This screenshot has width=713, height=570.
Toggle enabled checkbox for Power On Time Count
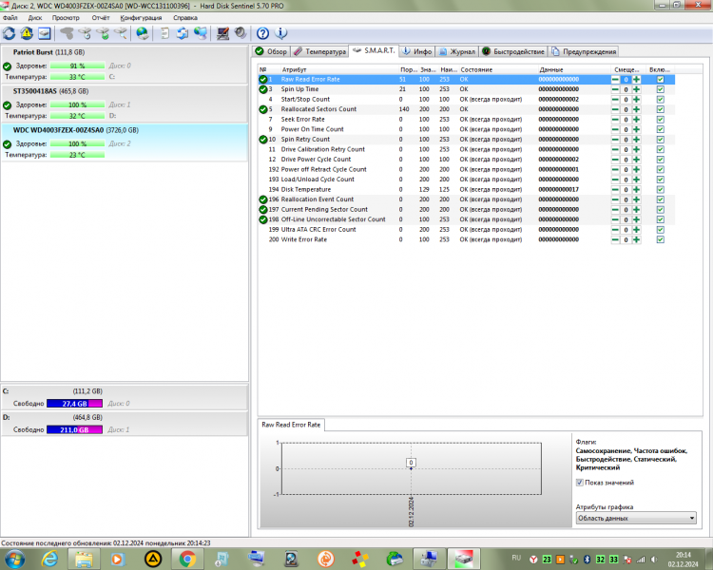[661, 129]
